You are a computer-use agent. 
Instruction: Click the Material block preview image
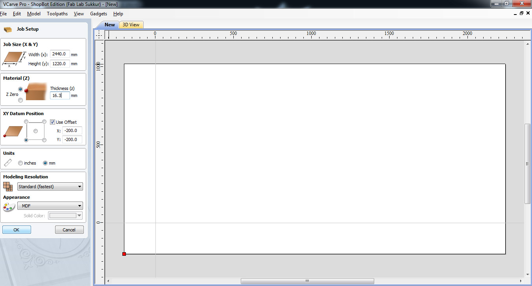36,92
